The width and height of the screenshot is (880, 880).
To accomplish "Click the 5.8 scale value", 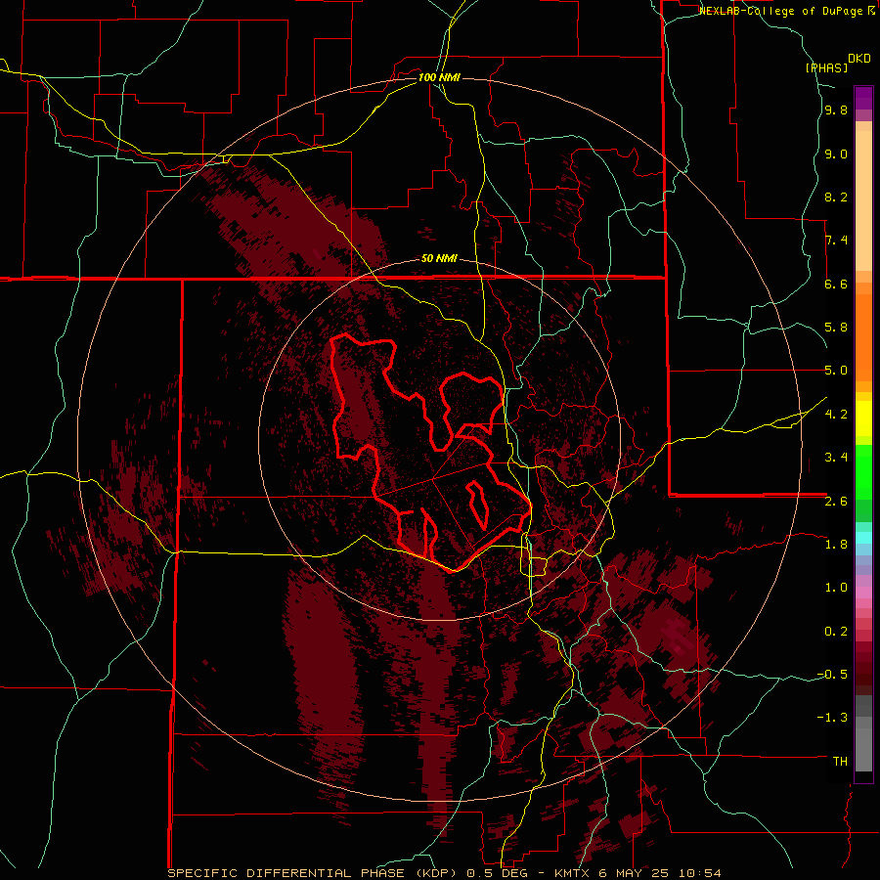I will click(x=836, y=328).
